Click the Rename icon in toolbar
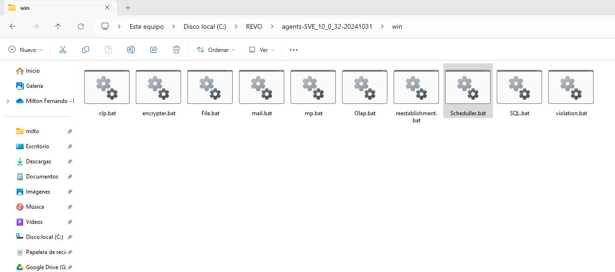Screen dimensions: 615x272 (x=131, y=50)
